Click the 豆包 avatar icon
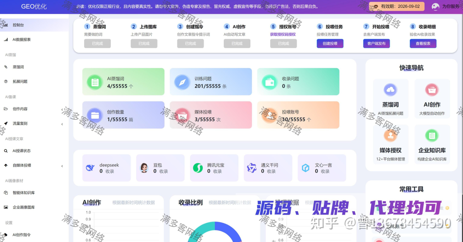The image size is (463, 242). click(144, 168)
